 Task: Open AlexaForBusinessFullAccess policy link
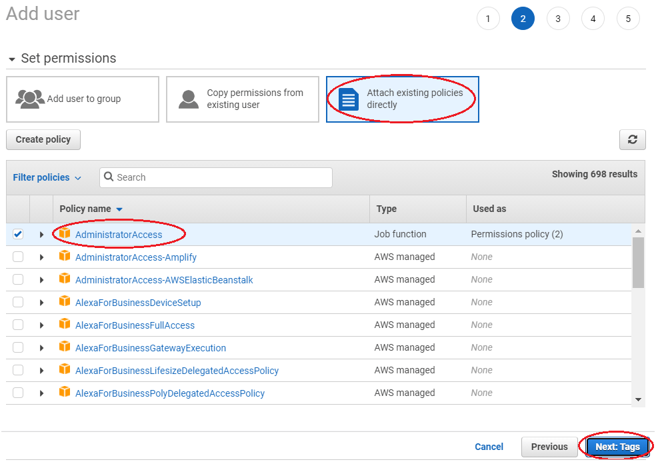135,325
